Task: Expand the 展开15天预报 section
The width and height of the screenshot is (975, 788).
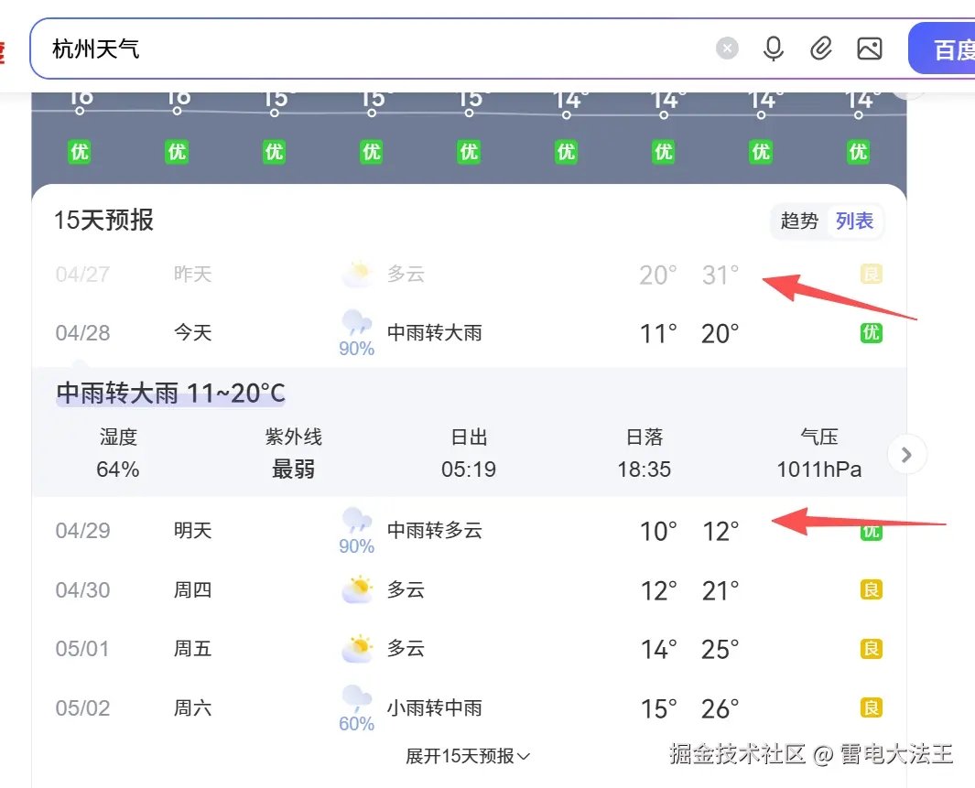Action: tap(468, 756)
